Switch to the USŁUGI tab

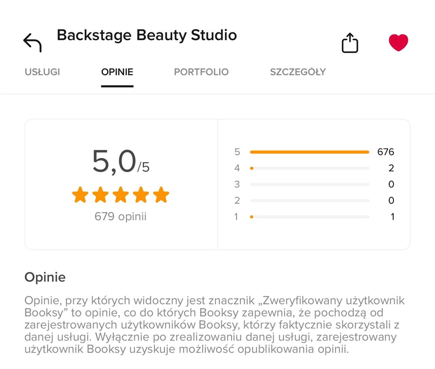(x=42, y=72)
